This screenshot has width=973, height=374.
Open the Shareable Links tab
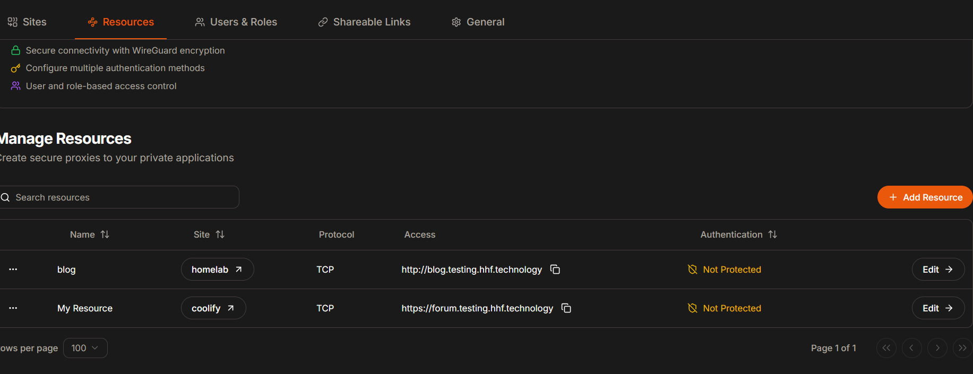(364, 22)
